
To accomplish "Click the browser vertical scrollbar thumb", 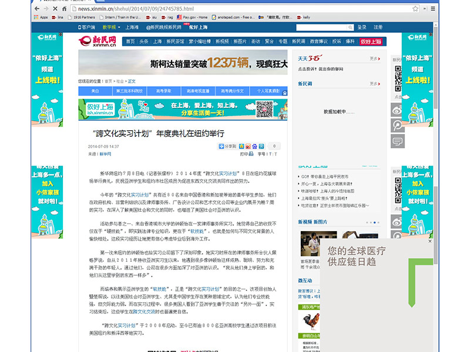I will tap(436, 67).
